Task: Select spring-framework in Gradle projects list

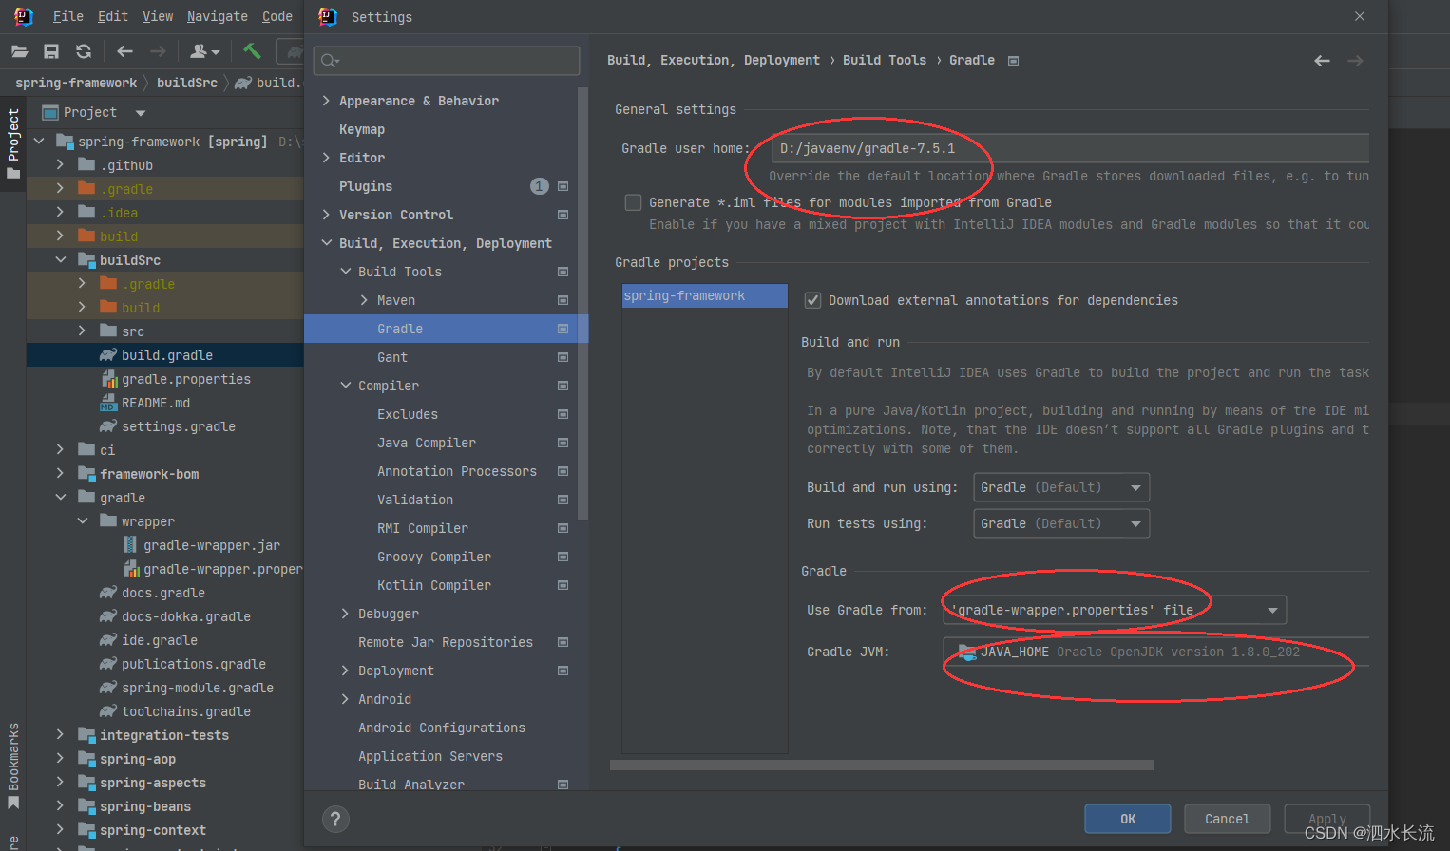Action: tap(705, 296)
